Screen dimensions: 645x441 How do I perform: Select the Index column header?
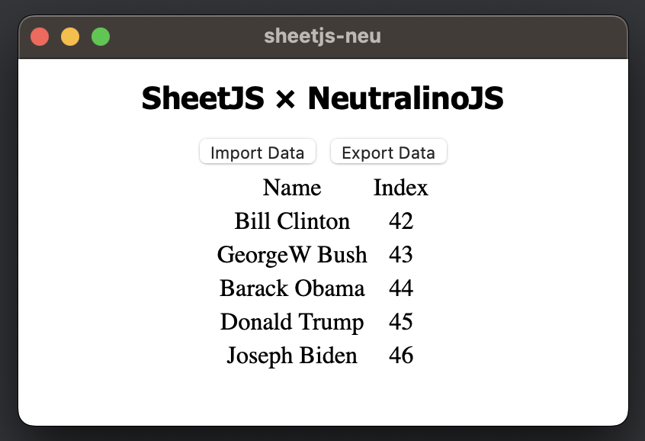(400, 188)
